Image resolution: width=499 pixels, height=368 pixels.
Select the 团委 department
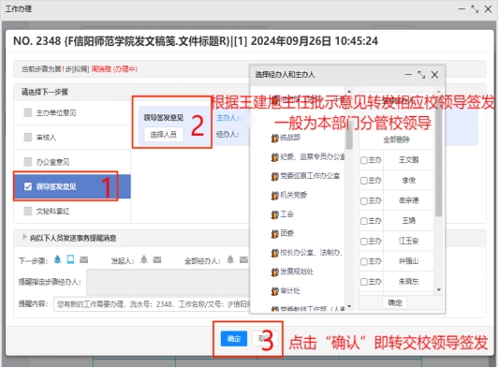point(286,233)
